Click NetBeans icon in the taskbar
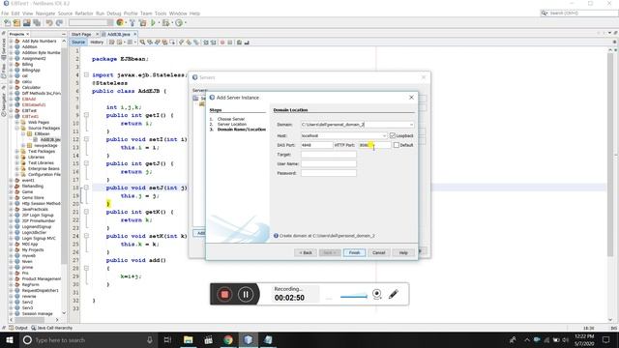The width and height of the screenshot is (619, 348). (x=248, y=339)
